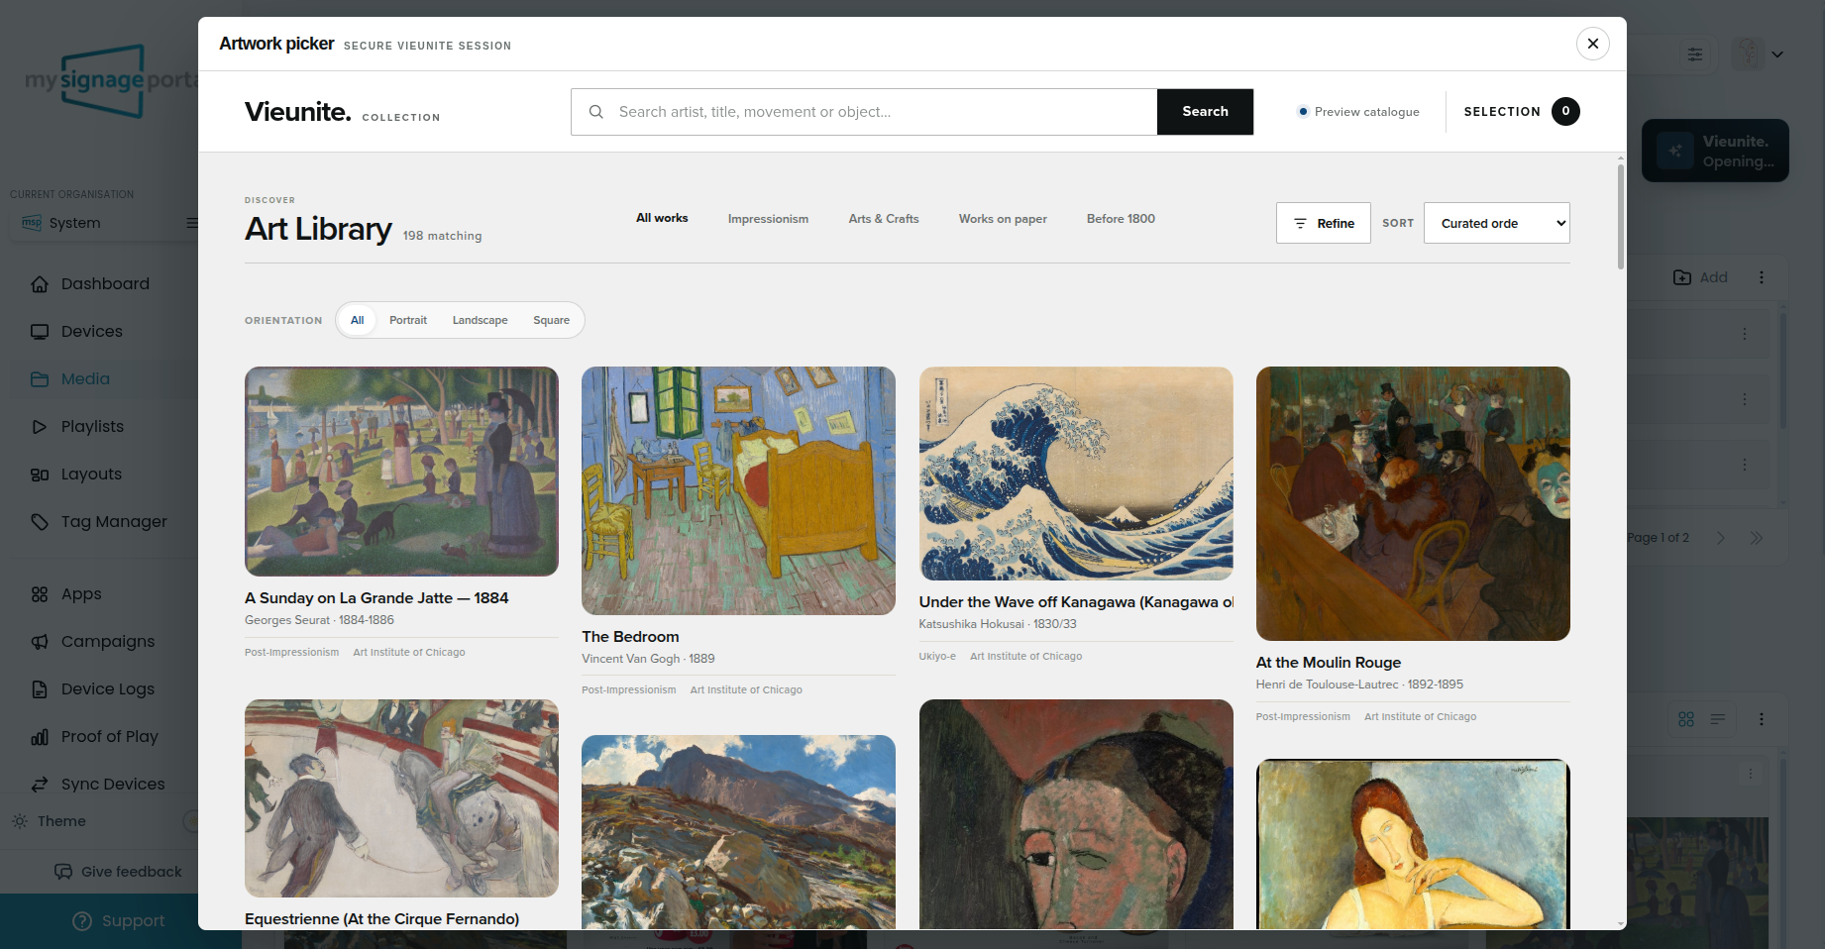Click the Sync Devices arrows icon

(x=40, y=785)
